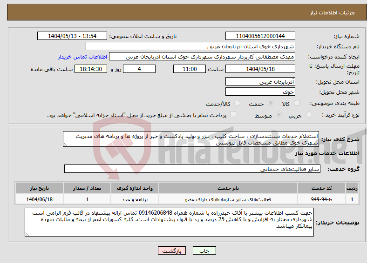Click the نام دستگاه خریدار label
Image resolution: width=367 pixels, height=263 pixels.
pyautogui.click(x=338, y=47)
